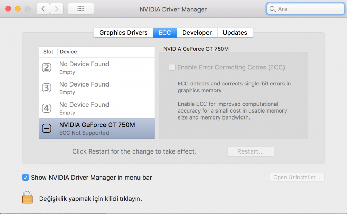Go back with the left arrow
347x214 pixels.
click(43, 9)
